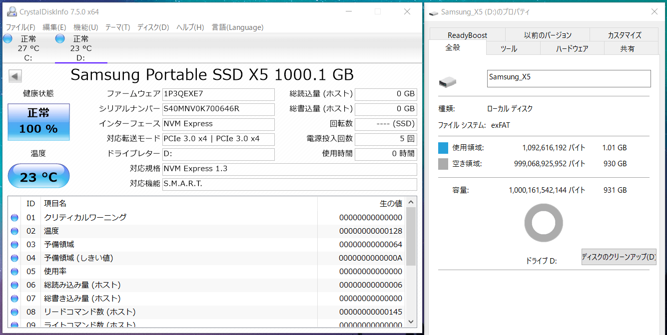This screenshot has width=667, height=335.
Task: Click the drive icon beside the volume name field
Action: click(448, 82)
